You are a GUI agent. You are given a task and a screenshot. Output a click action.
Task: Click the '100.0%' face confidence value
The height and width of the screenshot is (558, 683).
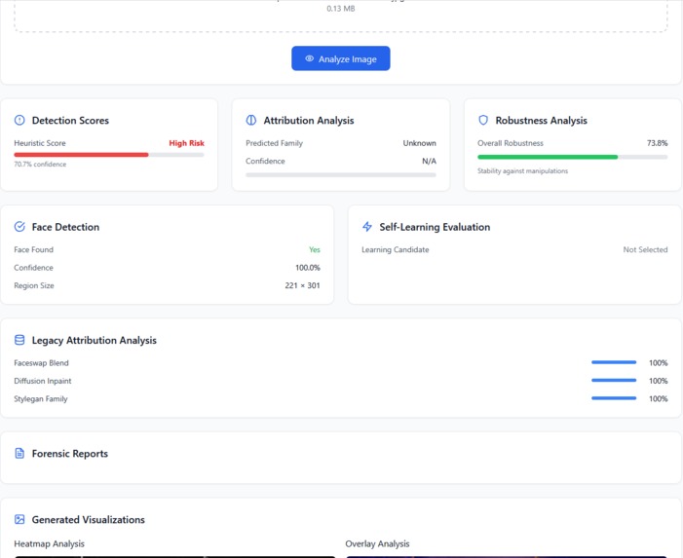coord(308,268)
